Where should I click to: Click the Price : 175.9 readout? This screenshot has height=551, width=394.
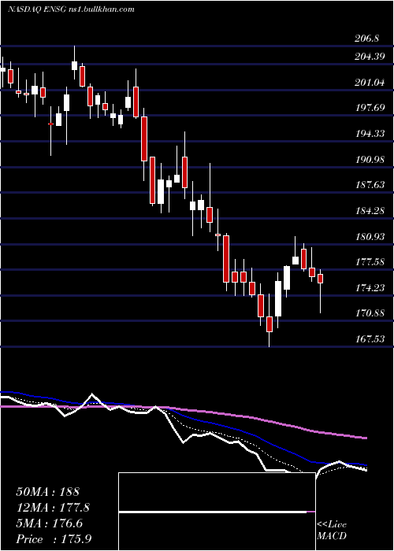click(54, 539)
